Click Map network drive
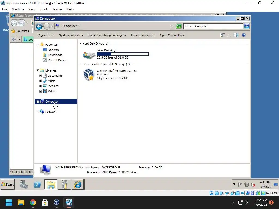This screenshot has height=209, width=279. pyautogui.click(x=143, y=35)
